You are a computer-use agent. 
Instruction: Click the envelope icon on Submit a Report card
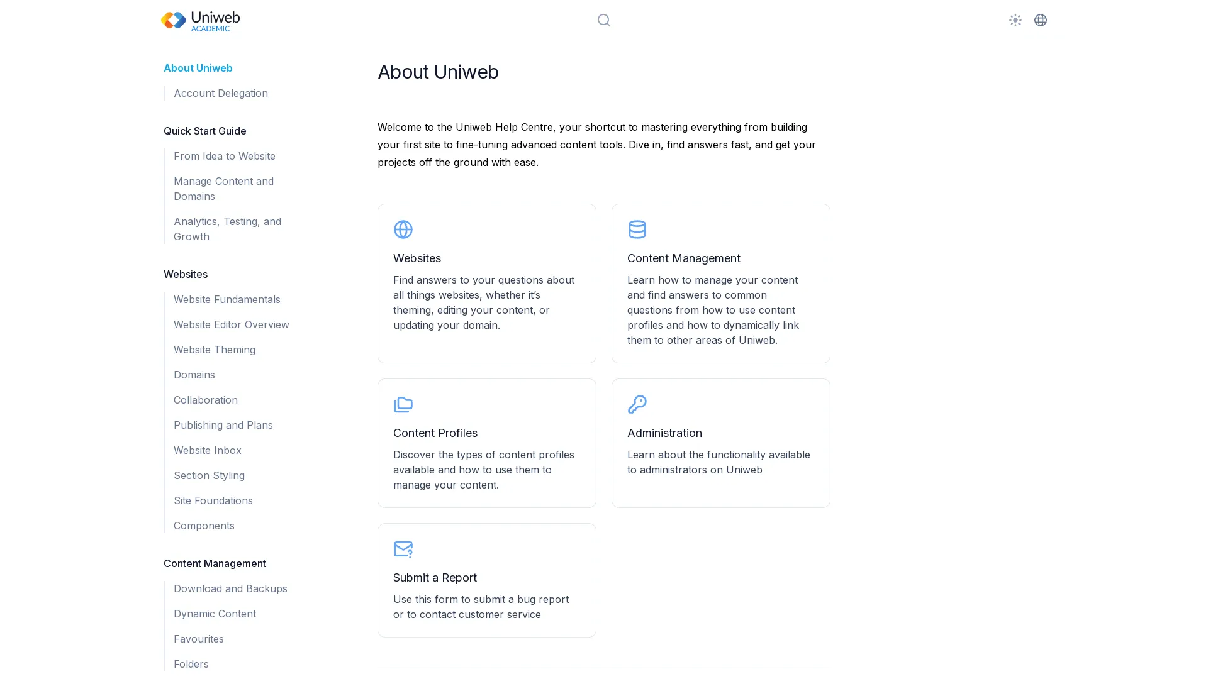pos(403,549)
